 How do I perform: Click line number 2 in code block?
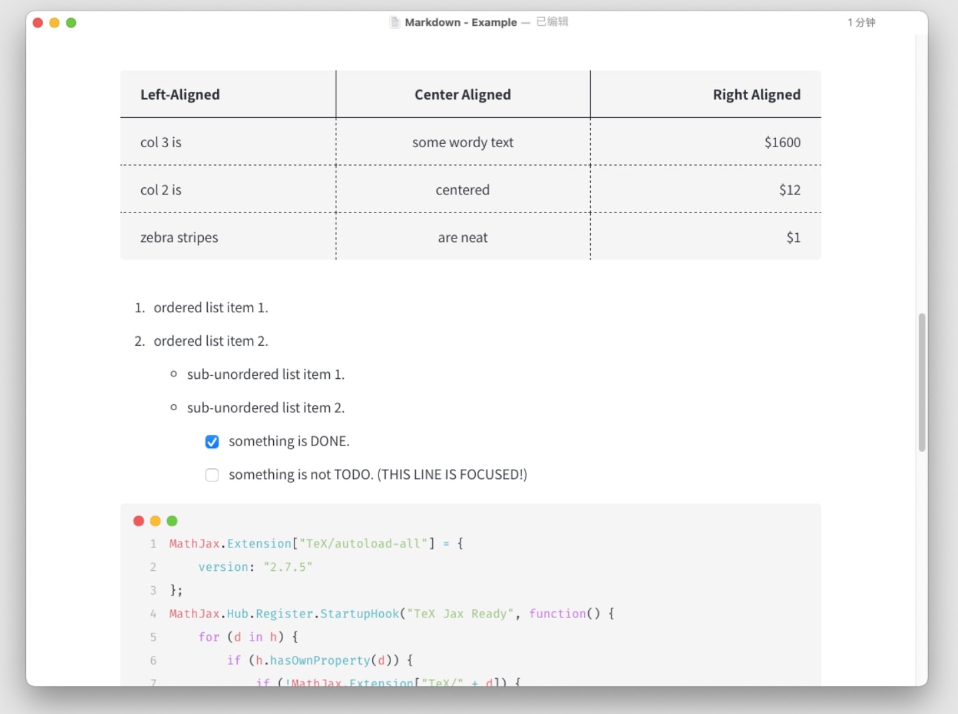153,567
